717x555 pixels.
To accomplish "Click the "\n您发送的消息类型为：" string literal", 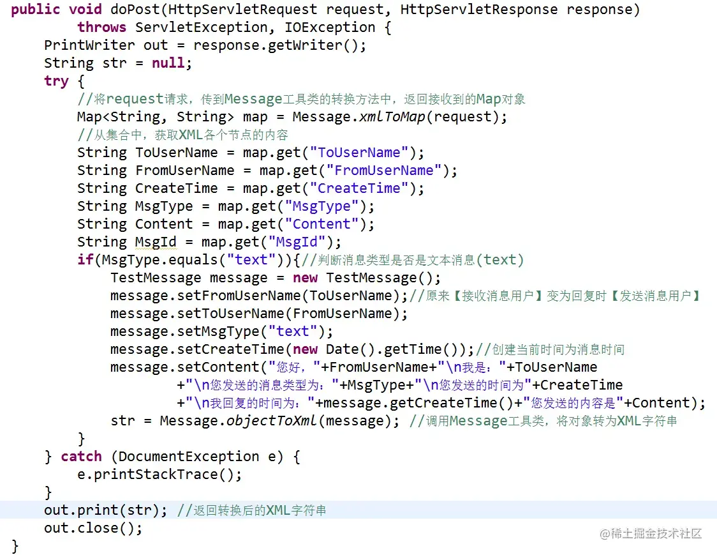I will click(262, 384).
